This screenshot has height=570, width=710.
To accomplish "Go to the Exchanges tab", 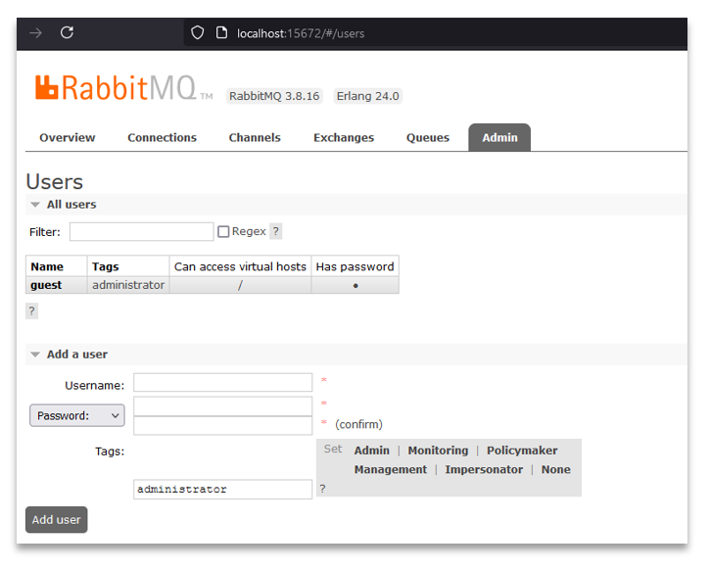I will 344,138.
